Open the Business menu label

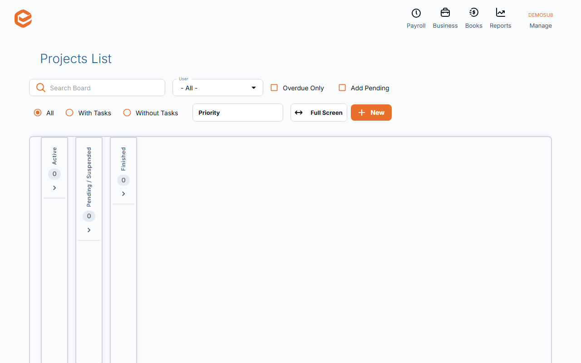point(445,26)
